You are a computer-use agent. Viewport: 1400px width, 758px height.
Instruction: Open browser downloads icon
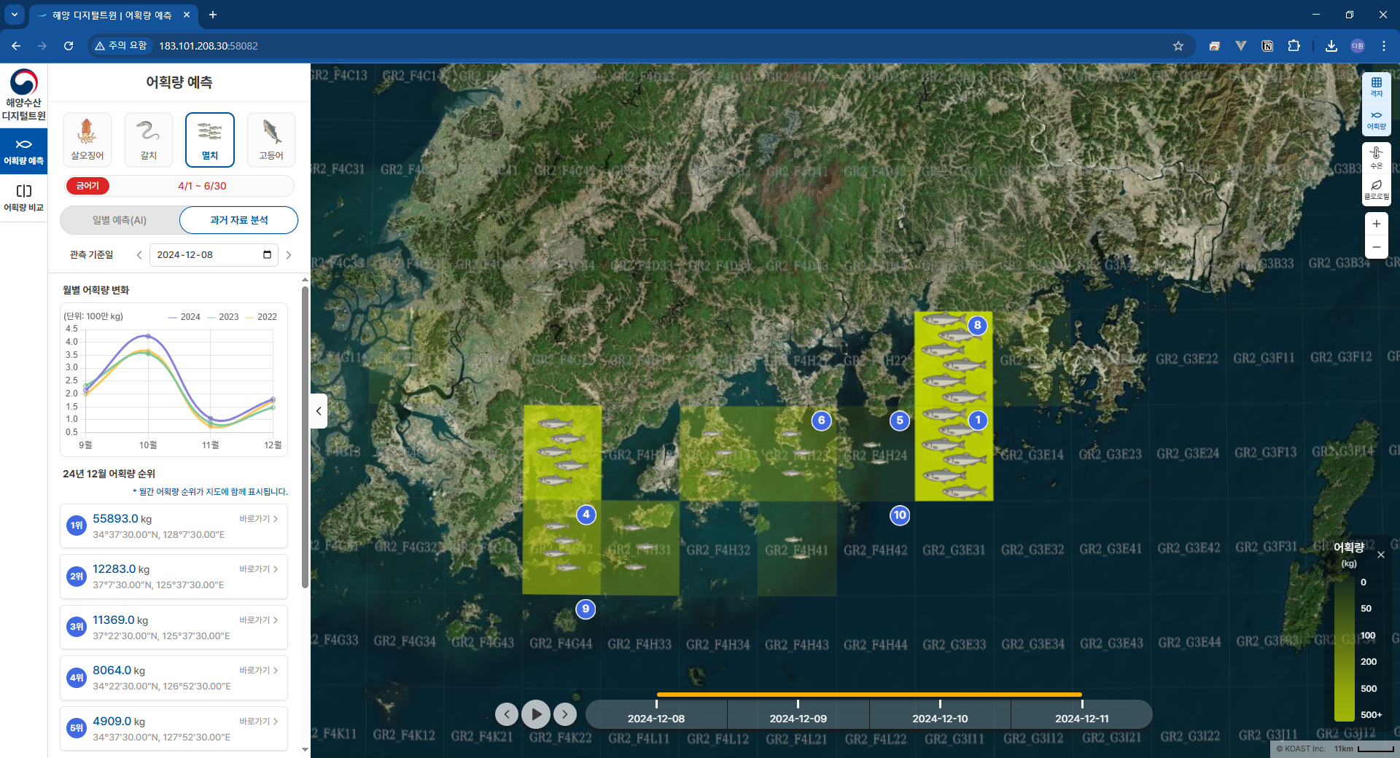point(1331,46)
